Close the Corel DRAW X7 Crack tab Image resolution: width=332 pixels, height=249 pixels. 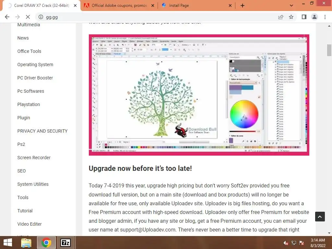click(x=75, y=6)
